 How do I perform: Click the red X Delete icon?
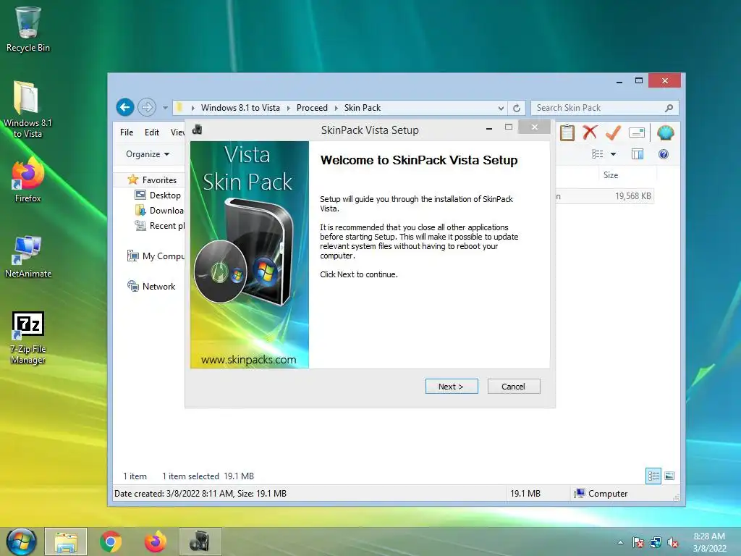click(590, 132)
